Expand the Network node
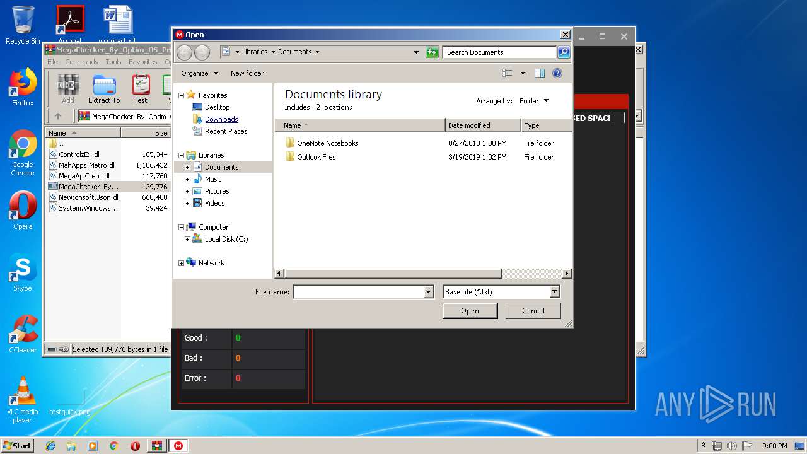This screenshot has height=454, width=807. (181, 263)
